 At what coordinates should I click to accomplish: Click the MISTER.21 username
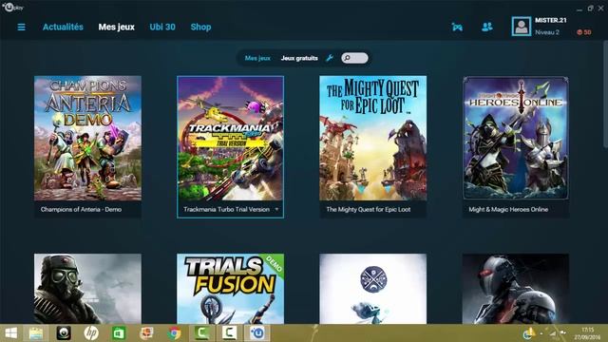(551, 20)
